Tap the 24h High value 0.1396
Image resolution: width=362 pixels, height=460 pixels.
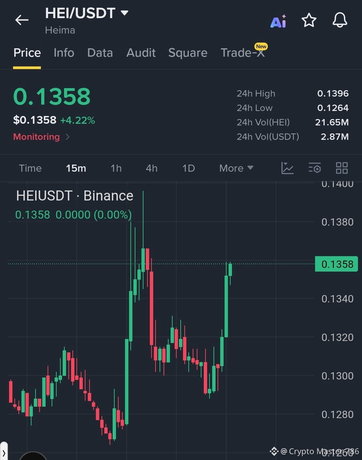tap(333, 94)
